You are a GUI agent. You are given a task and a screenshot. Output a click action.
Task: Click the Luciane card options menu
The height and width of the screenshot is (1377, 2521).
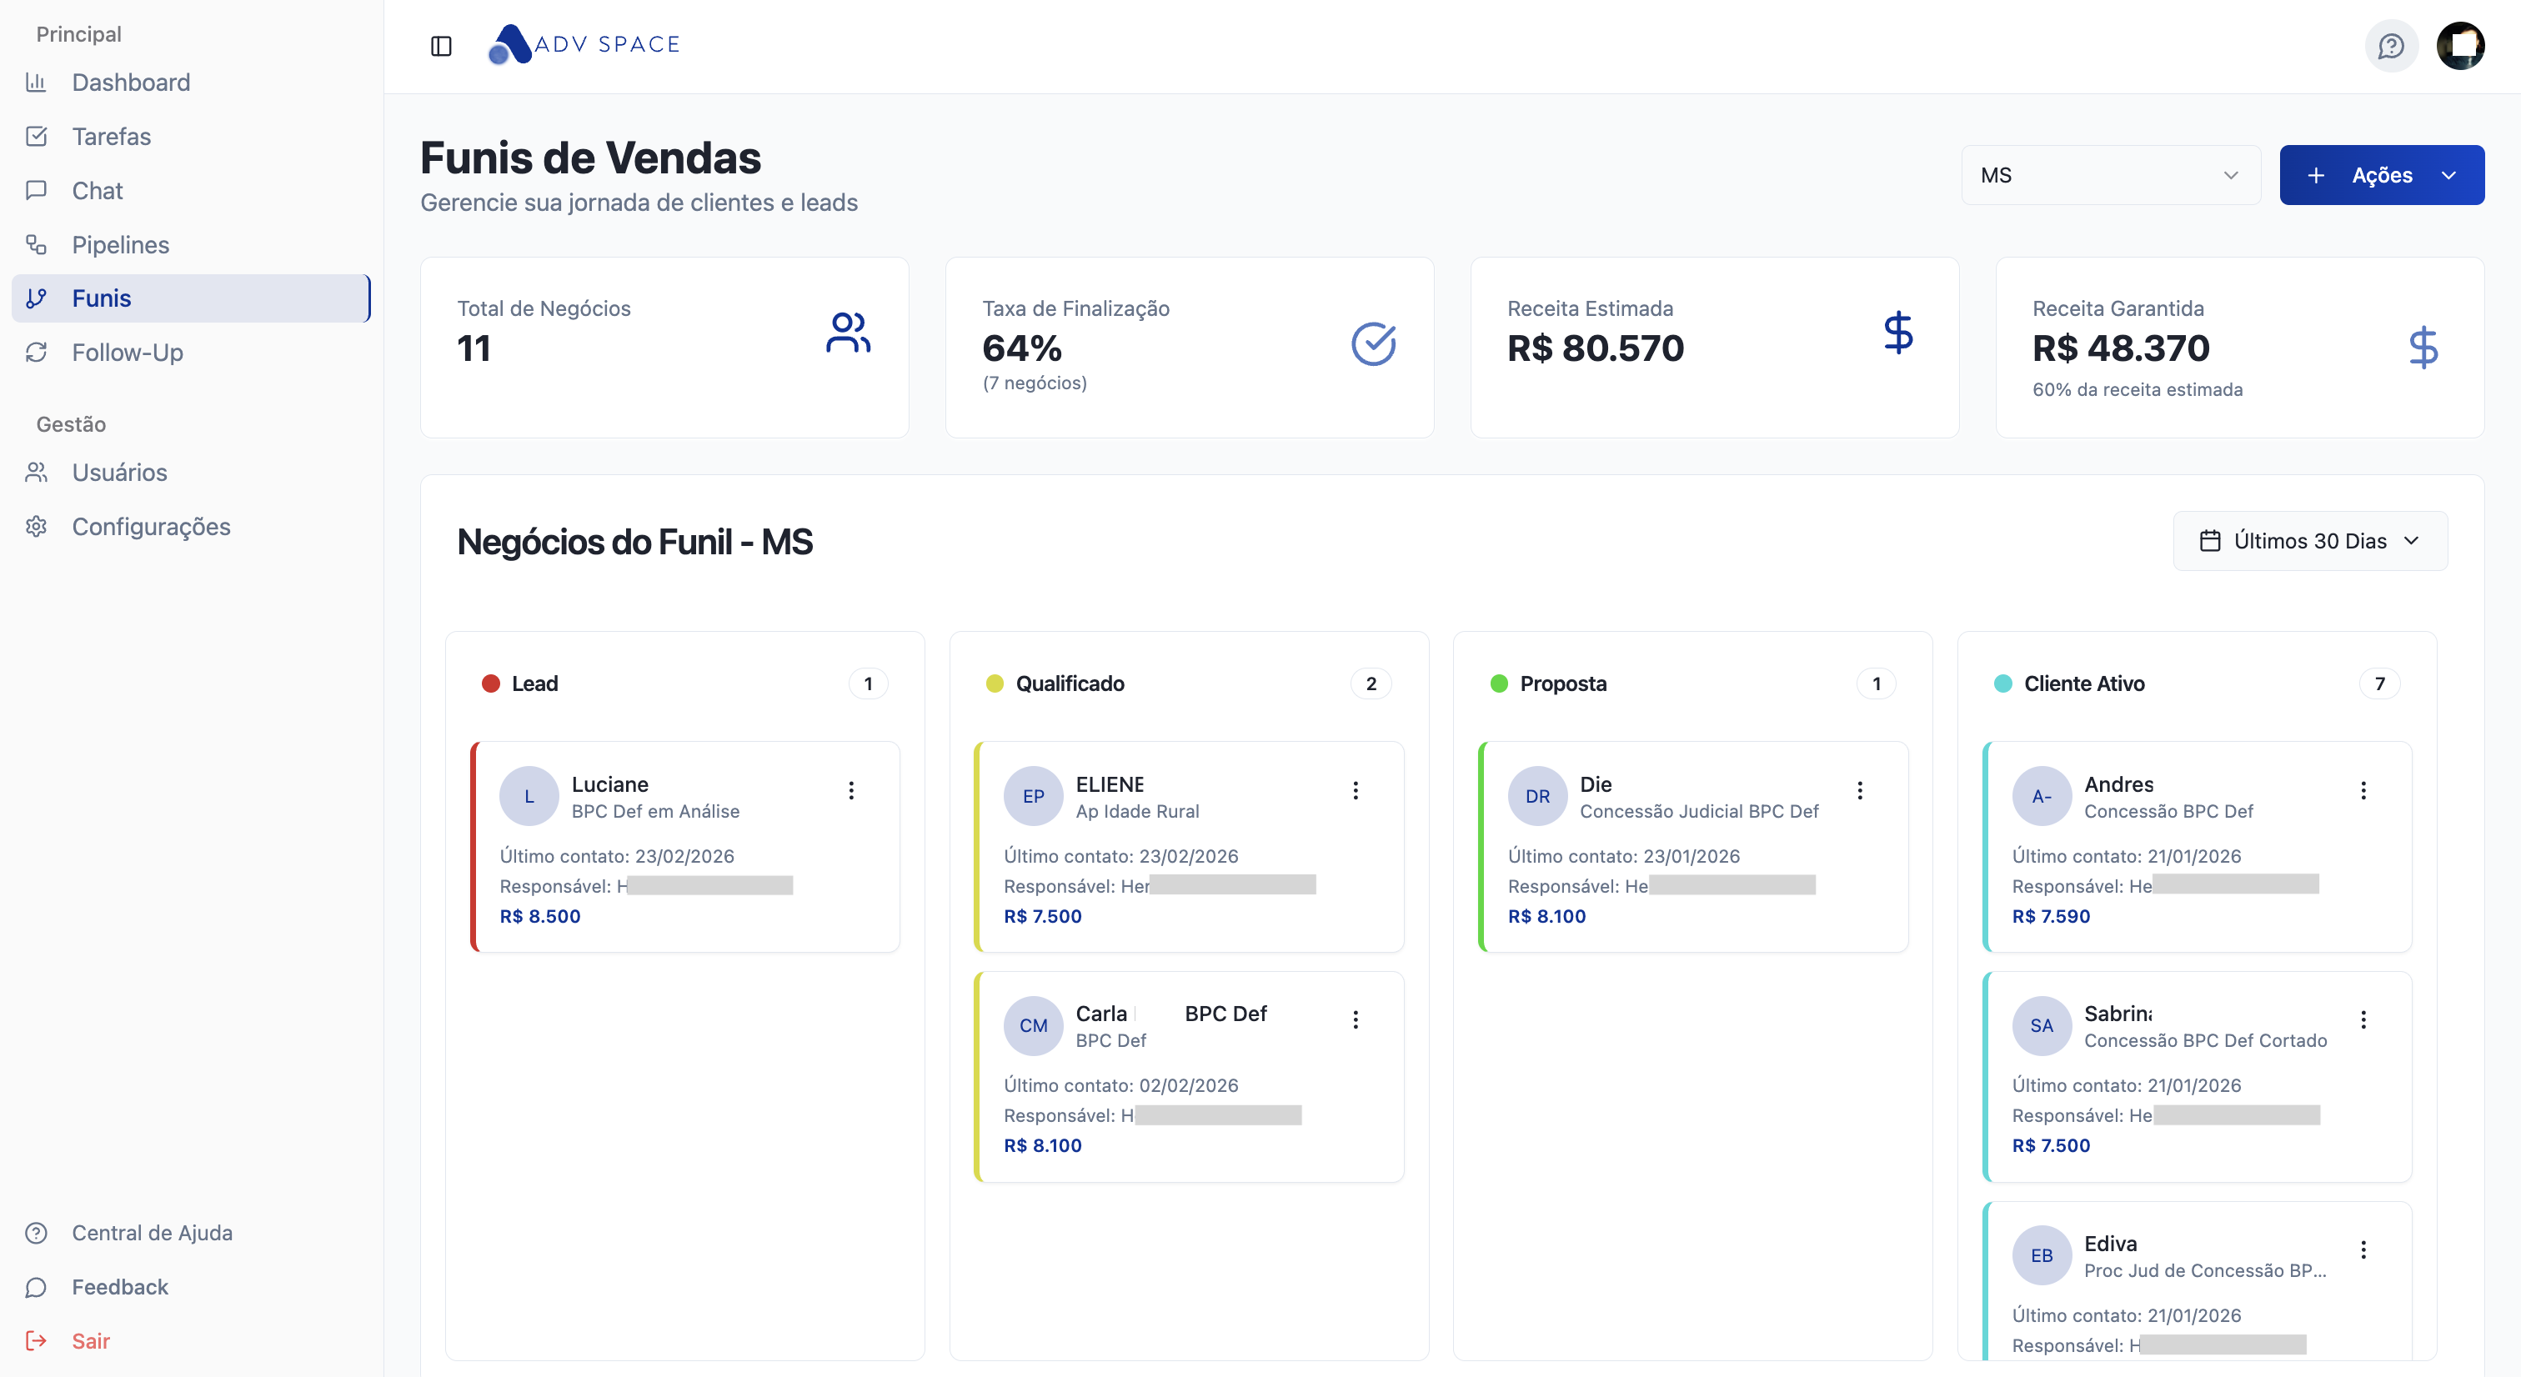click(851, 790)
